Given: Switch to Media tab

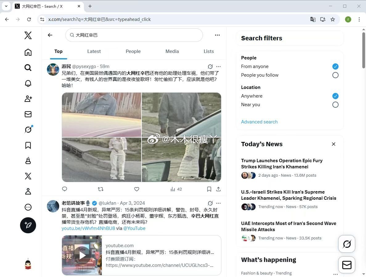Looking at the screenshot, I should click(x=172, y=51).
